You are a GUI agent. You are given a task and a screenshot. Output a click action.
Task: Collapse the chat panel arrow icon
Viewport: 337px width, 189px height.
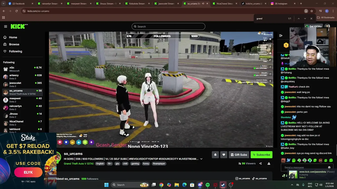(x=281, y=36)
